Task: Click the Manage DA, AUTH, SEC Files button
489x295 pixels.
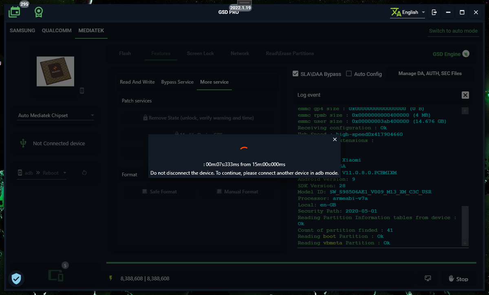Action: (430, 73)
